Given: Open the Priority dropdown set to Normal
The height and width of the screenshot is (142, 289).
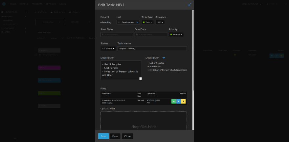Looking at the screenshot, I should pos(176,35).
